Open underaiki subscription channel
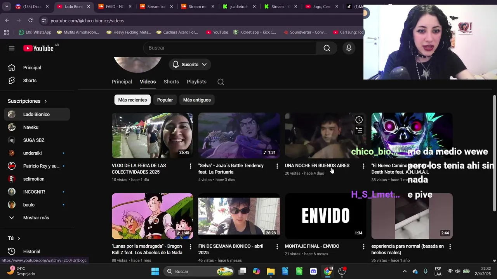 click(x=37, y=153)
